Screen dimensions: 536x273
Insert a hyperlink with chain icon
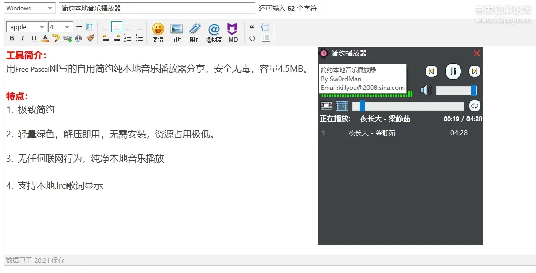68,38
